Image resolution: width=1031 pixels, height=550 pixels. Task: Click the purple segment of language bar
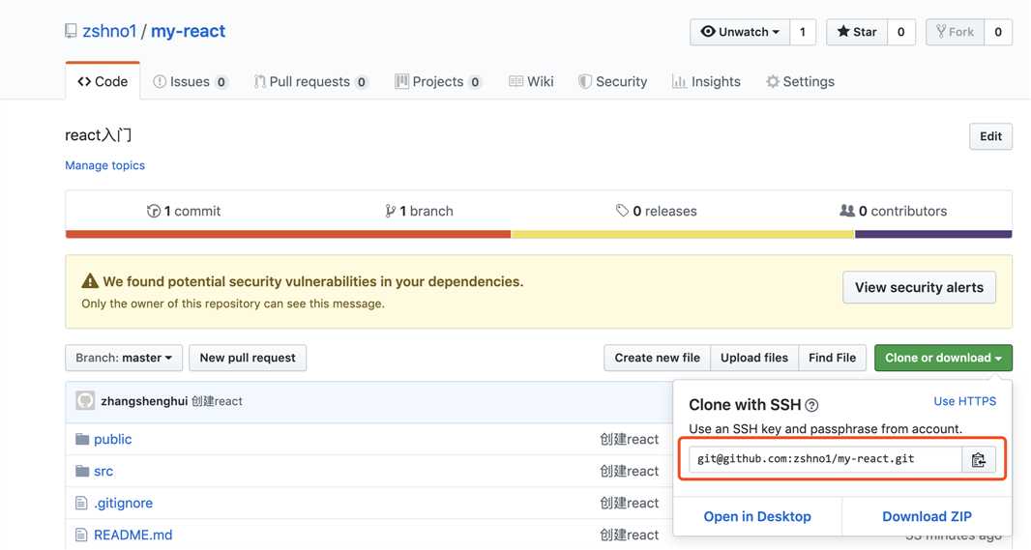coord(933,234)
